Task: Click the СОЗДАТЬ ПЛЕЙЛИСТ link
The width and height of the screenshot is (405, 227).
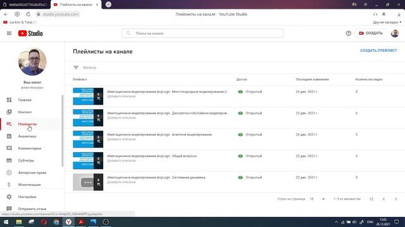Action: (x=378, y=50)
